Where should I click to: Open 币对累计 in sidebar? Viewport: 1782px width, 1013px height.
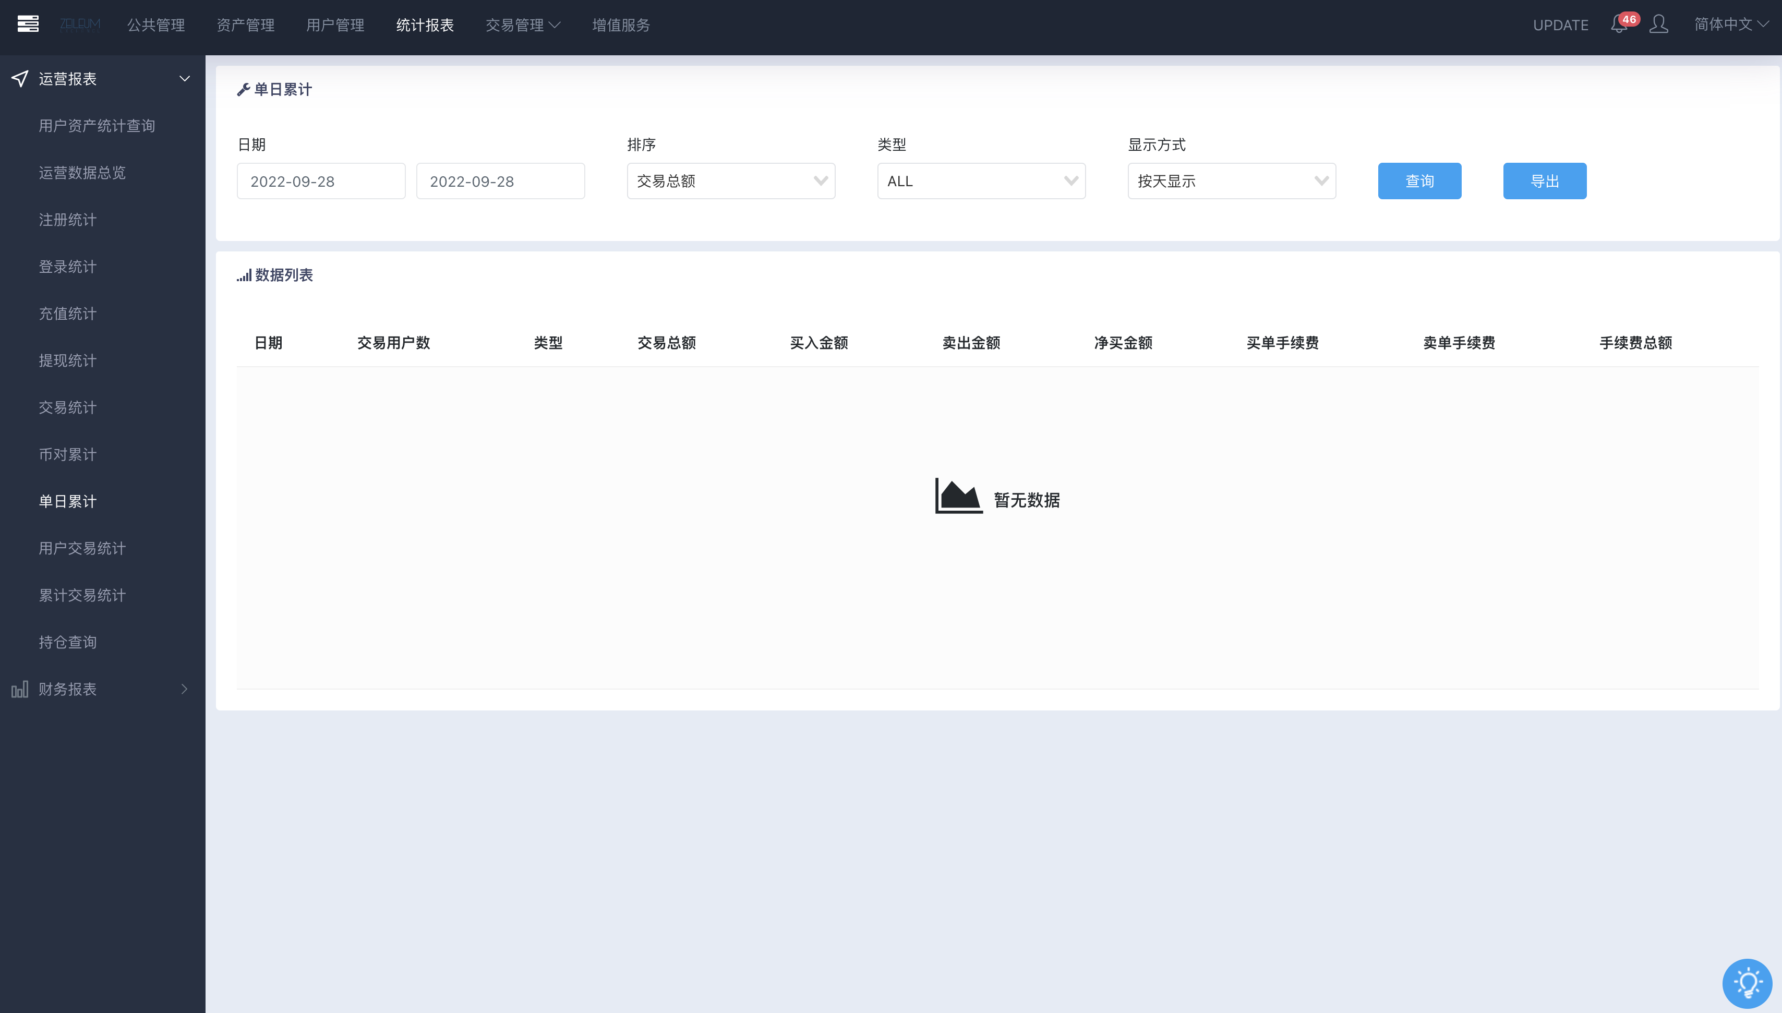point(67,454)
